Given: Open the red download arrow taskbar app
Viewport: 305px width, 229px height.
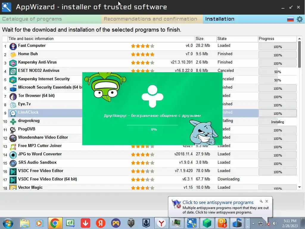Looking at the screenshot, I should pyautogui.click(x=85, y=223).
